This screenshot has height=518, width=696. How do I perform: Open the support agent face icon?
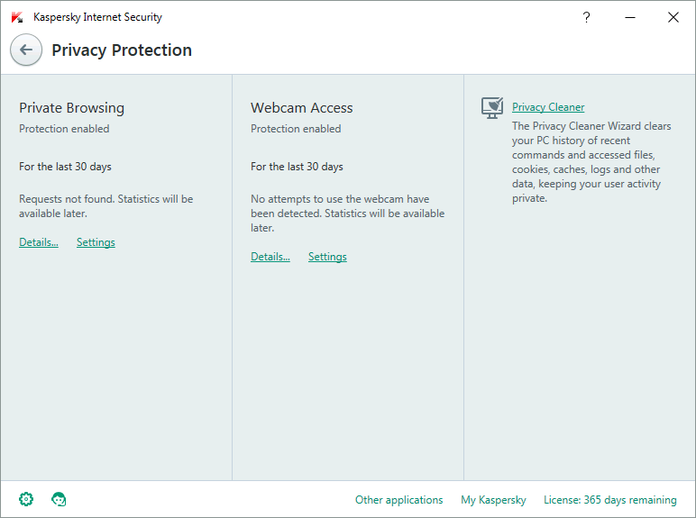60,499
